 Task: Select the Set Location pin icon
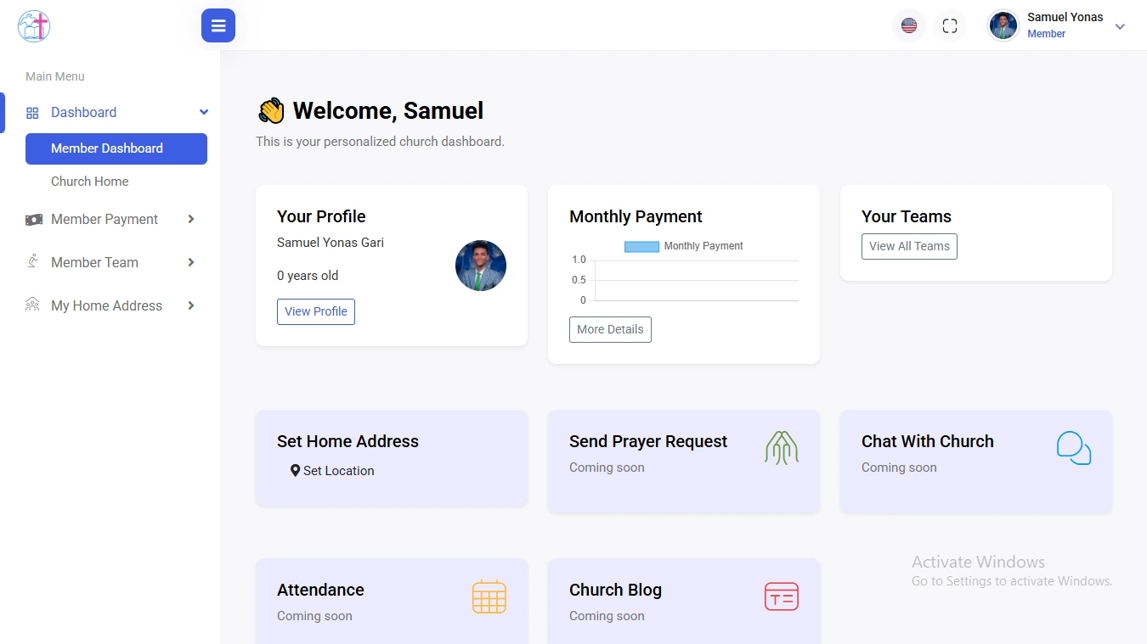tap(295, 470)
